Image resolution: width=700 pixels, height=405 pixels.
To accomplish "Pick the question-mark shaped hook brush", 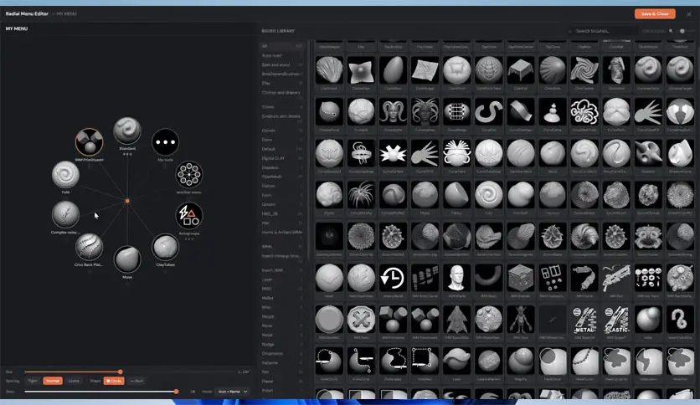I will click(680, 320).
